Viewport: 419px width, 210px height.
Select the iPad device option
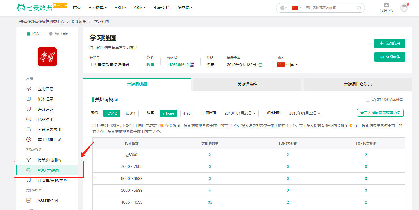click(187, 113)
